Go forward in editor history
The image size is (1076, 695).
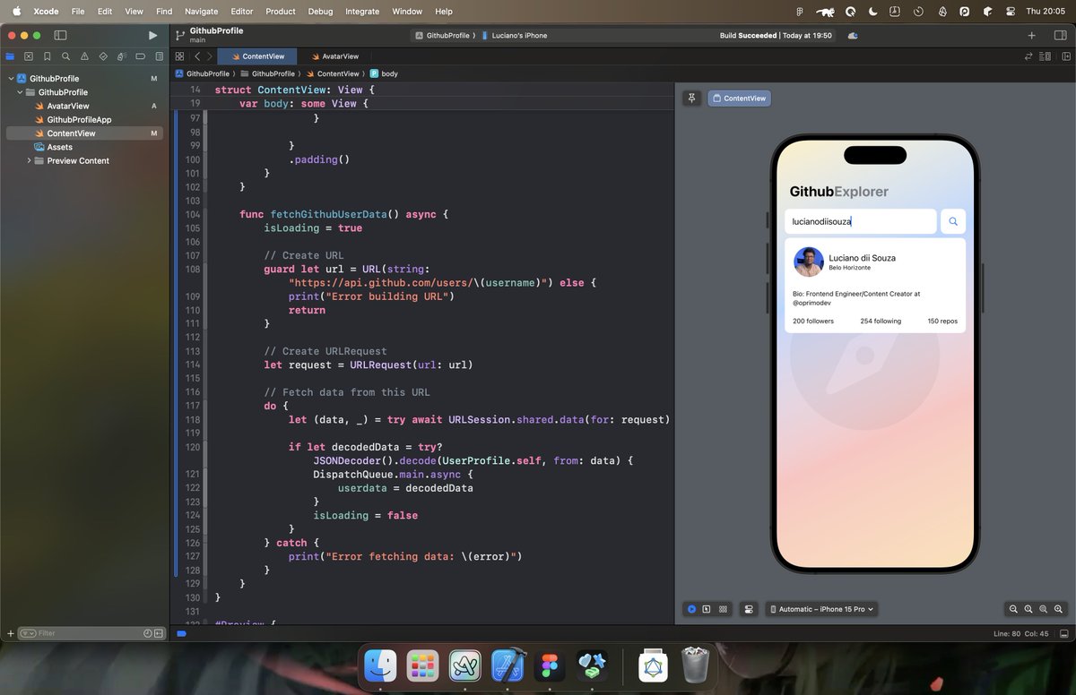[209, 56]
